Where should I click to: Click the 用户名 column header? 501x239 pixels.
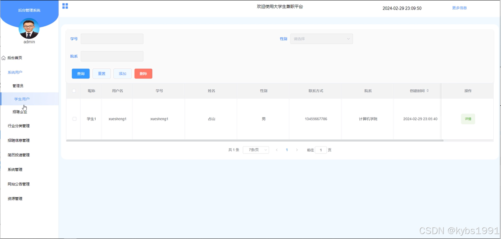pyautogui.click(x=117, y=91)
